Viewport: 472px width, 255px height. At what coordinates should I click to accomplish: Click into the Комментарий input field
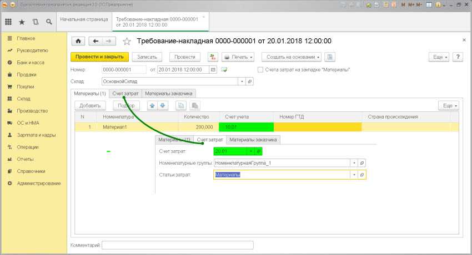[x=178, y=244]
